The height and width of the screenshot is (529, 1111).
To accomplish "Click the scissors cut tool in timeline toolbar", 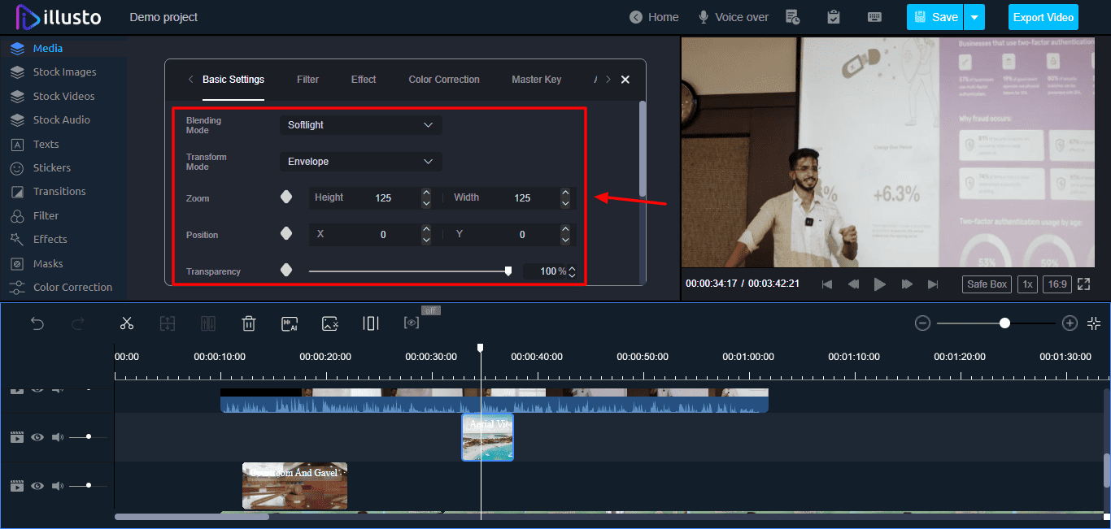I will pyautogui.click(x=126, y=323).
